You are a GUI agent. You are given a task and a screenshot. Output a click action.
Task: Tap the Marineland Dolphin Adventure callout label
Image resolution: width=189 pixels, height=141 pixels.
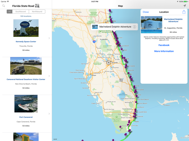(x=115, y=27)
